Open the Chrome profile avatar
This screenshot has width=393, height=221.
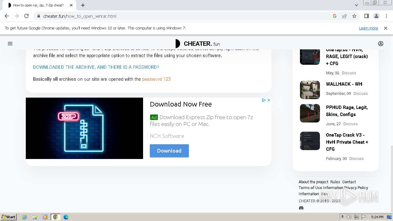(x=376, y=16)
